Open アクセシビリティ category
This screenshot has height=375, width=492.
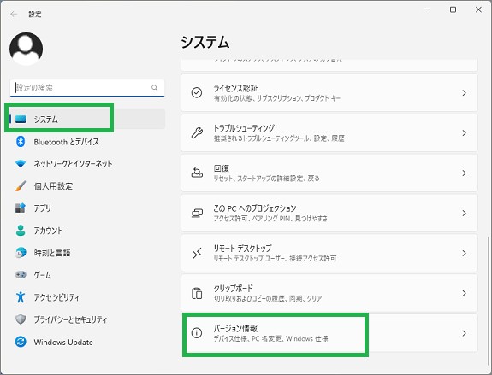[87, 297]
